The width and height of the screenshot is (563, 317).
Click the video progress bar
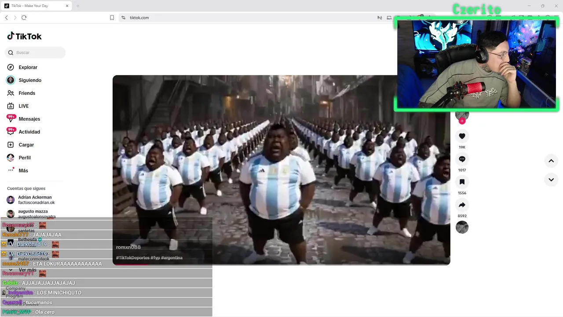[281, 264]
